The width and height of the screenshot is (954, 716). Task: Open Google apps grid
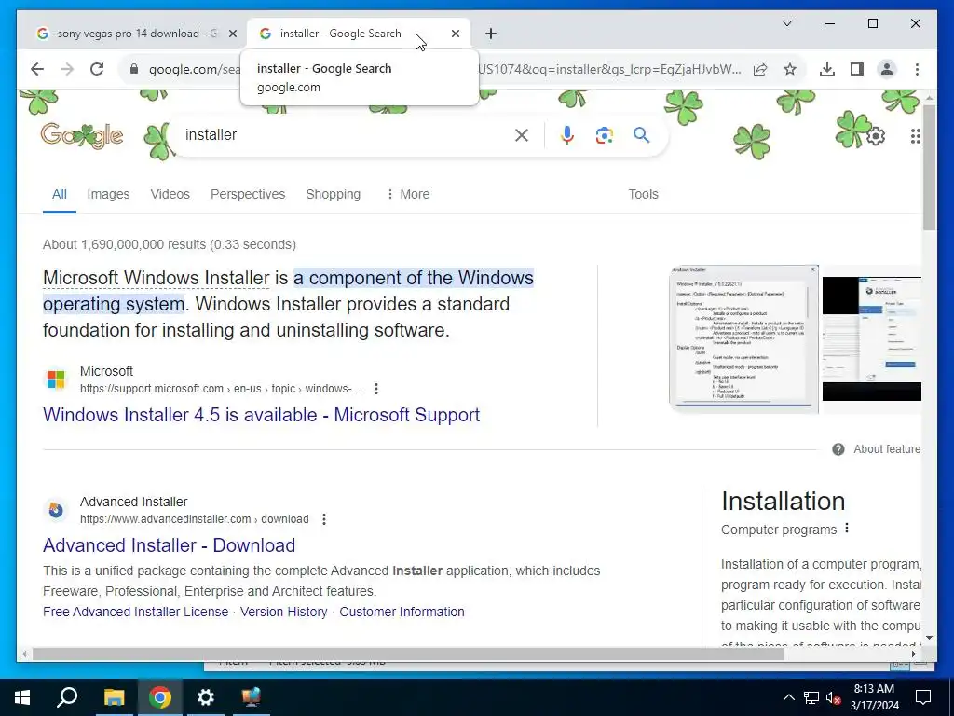pos(915,136)
